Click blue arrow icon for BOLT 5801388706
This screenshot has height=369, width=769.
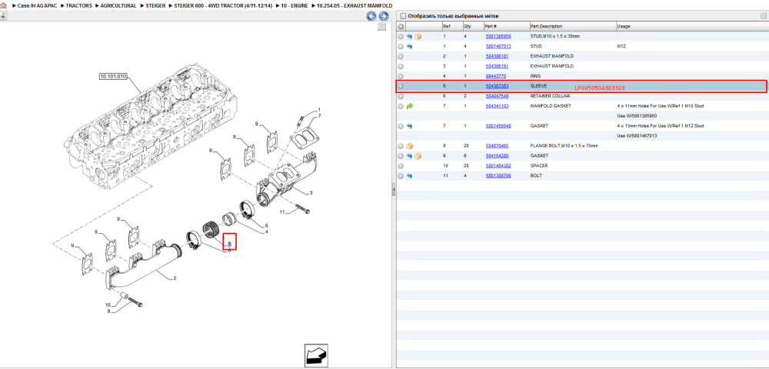pos(410,175)
